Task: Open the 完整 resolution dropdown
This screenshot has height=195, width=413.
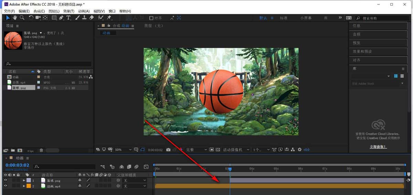Action: pos(197,150)
